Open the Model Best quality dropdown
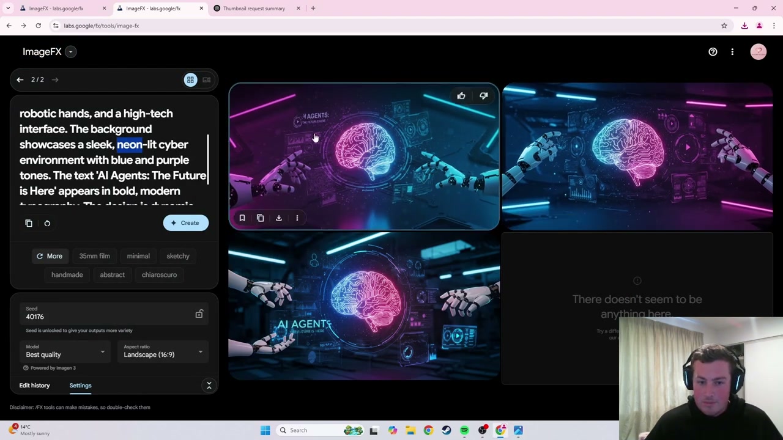Viewport: 783px width, 440px height. [65, 351]
